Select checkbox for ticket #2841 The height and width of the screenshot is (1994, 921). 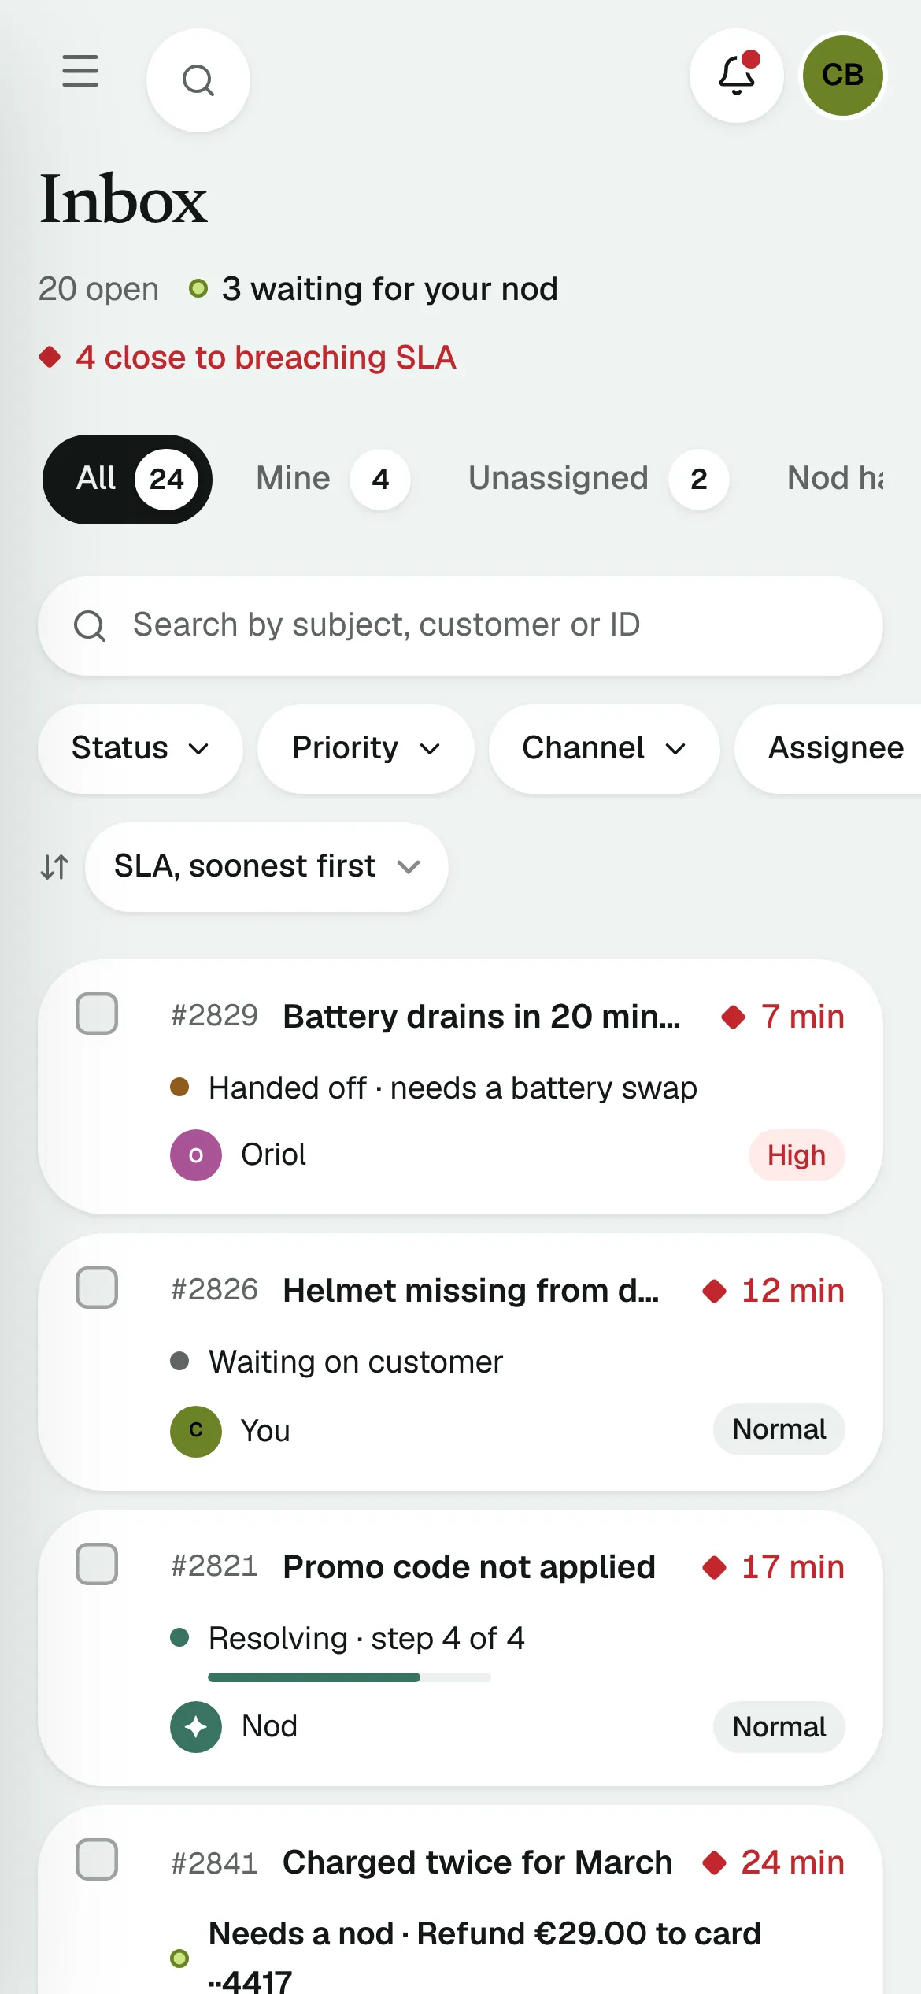pyautogui.click(x=97, y=1859)
